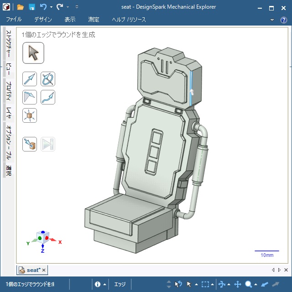Screen dimensions: 292x292
Task: Click the straight arrow direction tool guide
Action: (x=30, y=79)
